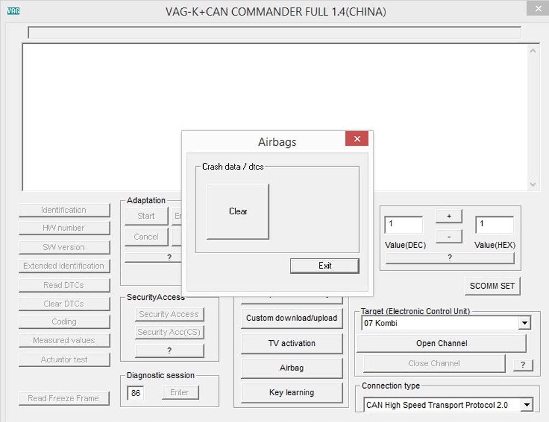Click the Open Channel button
The image size is (549, 422).
point(441,343)
